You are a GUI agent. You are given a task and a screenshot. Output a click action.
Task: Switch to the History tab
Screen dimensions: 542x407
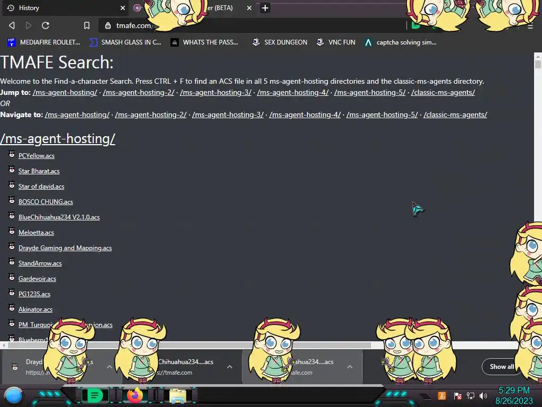click(66, 8)
